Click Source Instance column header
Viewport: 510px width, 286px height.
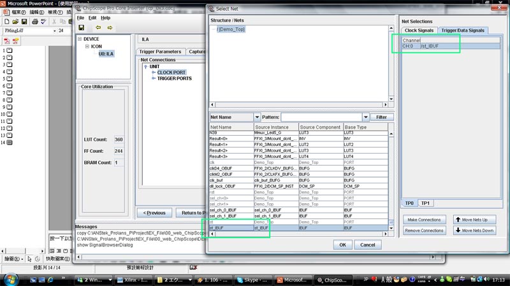(276, 127)
